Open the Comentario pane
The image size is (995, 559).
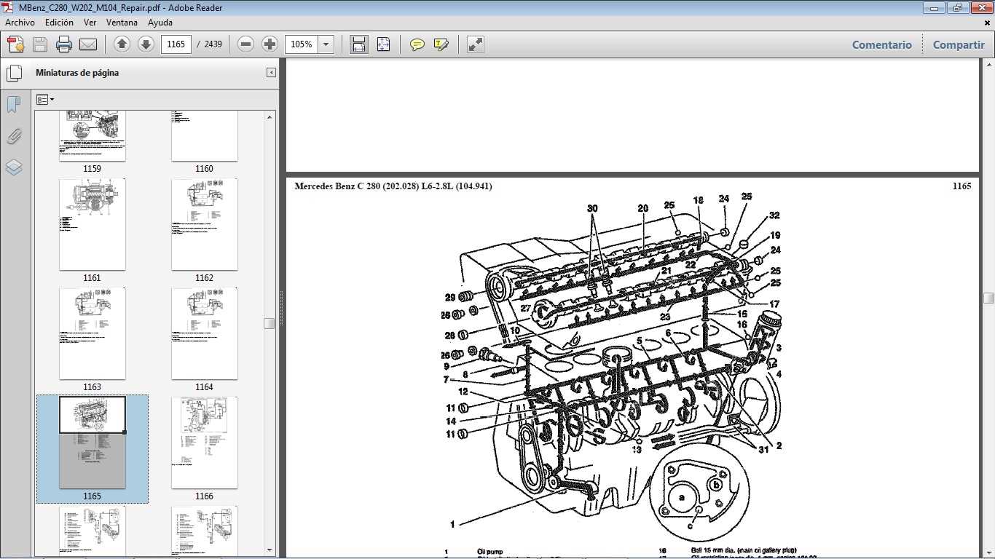click(x=882, y=44)
